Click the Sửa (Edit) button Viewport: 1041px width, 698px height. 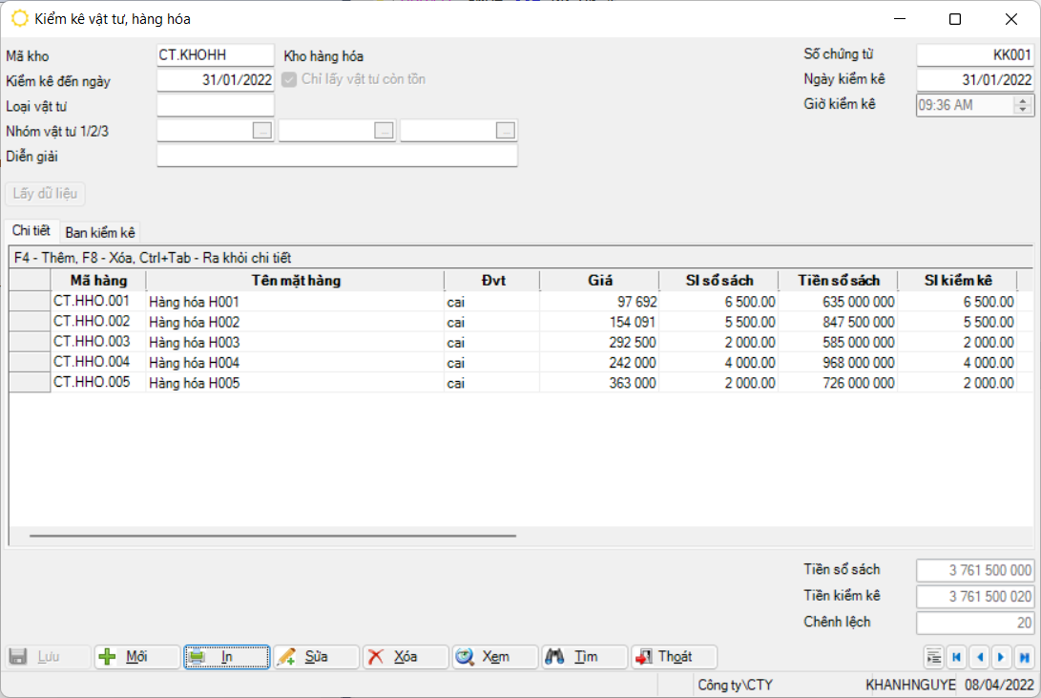tap(316, 657)
